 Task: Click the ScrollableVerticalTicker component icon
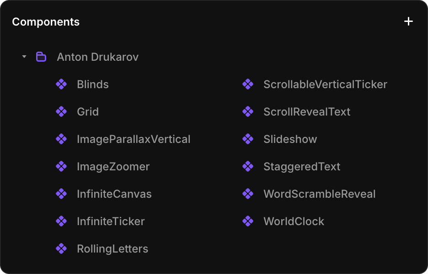[x=248, y=84]
